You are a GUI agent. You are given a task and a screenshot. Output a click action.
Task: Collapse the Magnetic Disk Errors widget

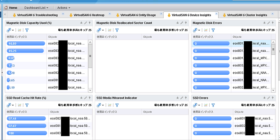pos(264,23)
